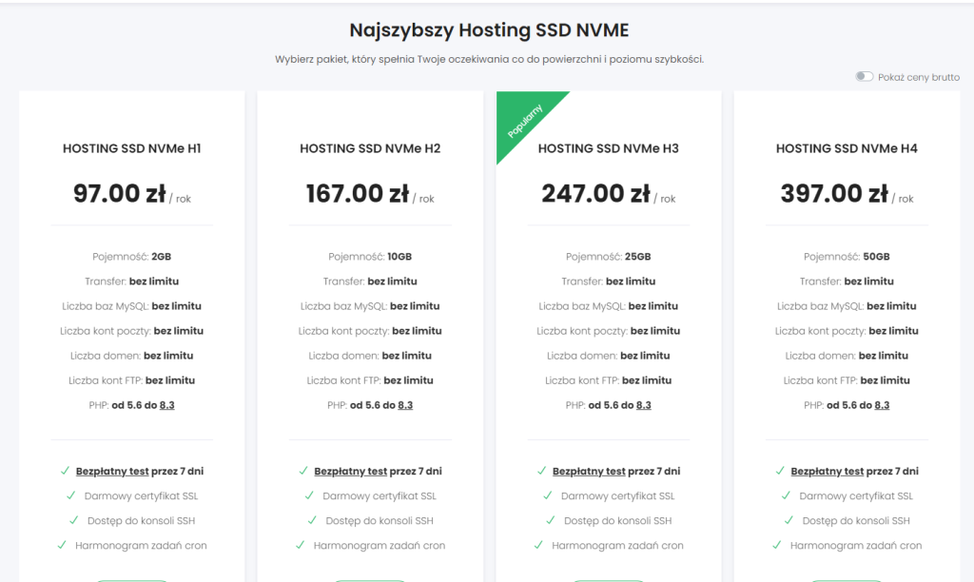Click checkmark beside Darmowy certyfikat SSL in H1
Image resolution: width=974 pixels, height=582 pixels.
70,495
